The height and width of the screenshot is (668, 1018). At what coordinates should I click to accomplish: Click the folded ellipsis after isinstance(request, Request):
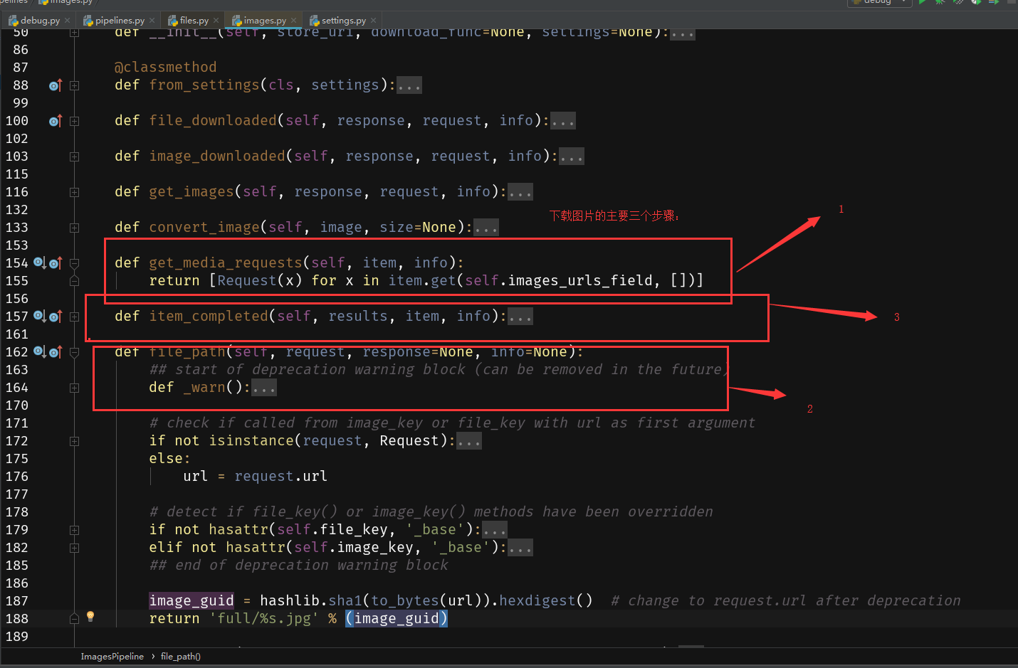pyautogui.click(x=469, y=441)
